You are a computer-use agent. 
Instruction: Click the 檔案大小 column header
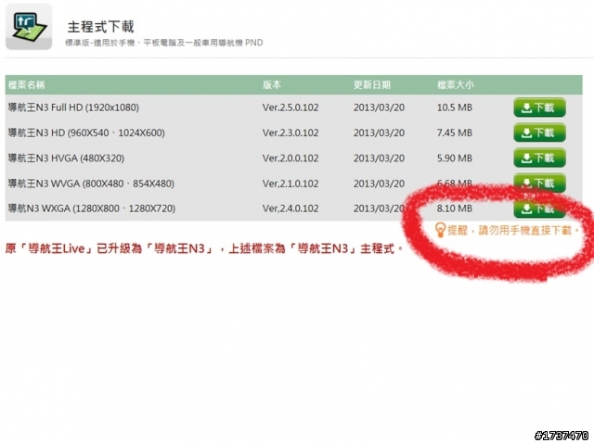456,84
